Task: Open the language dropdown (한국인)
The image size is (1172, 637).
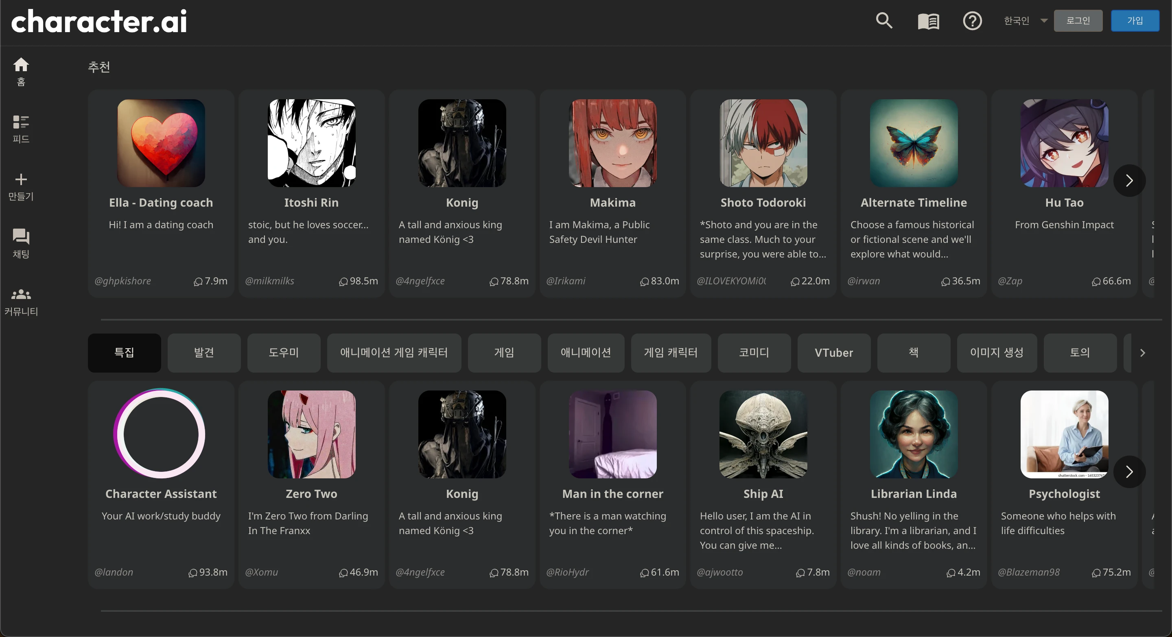Action: click(1025, 20)
